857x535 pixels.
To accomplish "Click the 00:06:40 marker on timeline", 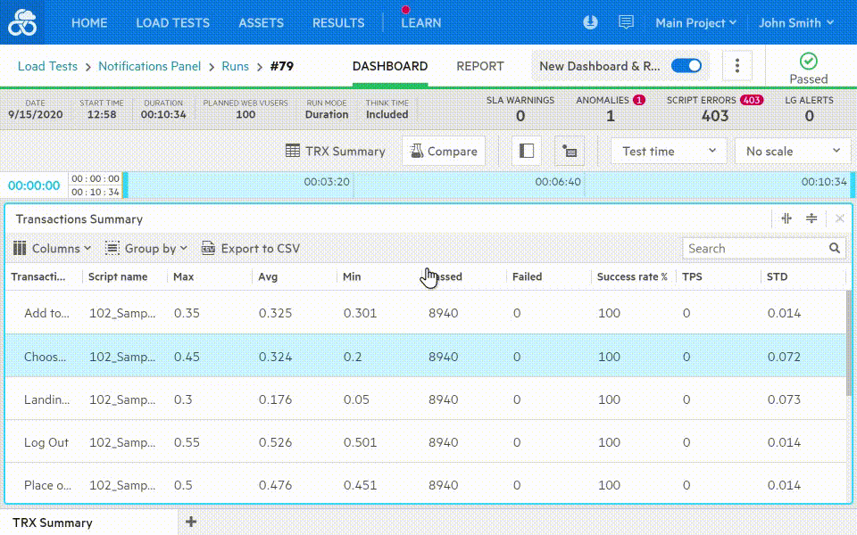I will click(558, 181).
